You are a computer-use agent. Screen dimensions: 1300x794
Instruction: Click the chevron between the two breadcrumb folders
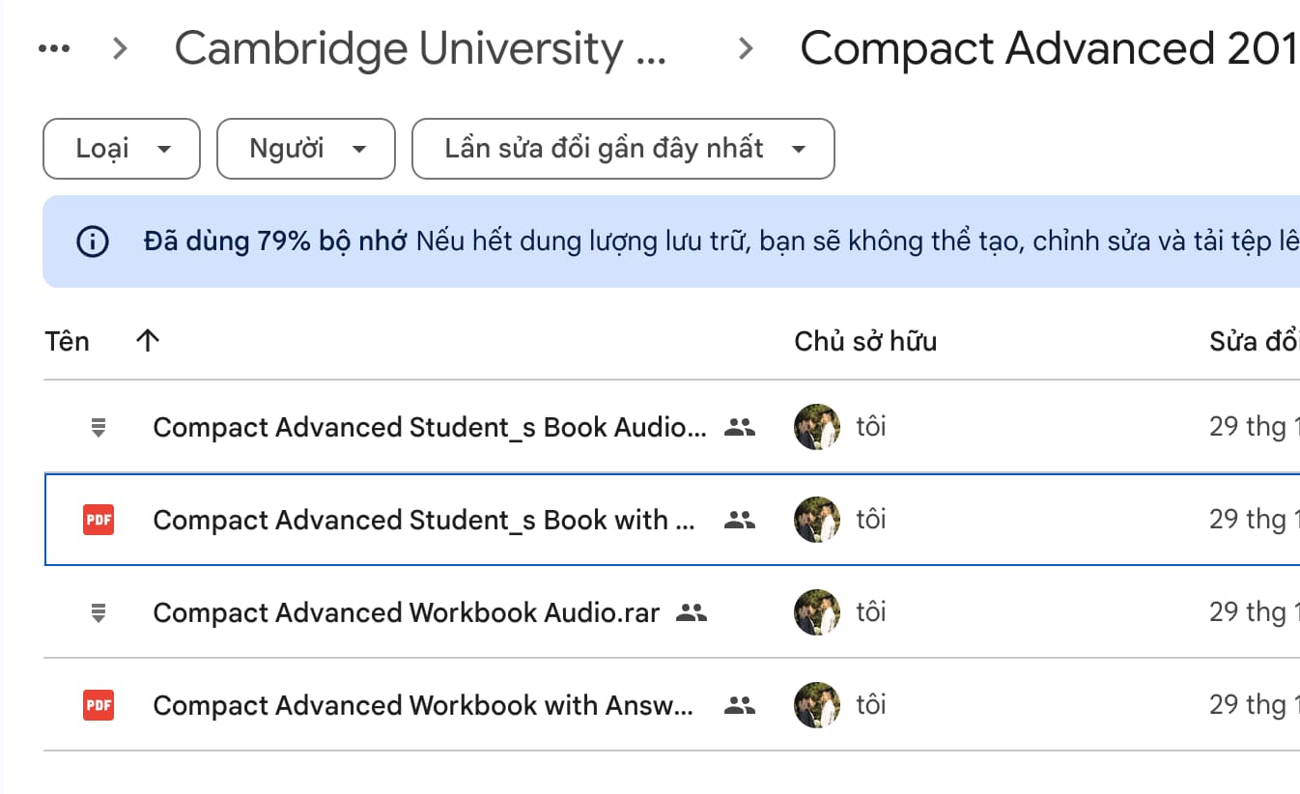[745, 47]
